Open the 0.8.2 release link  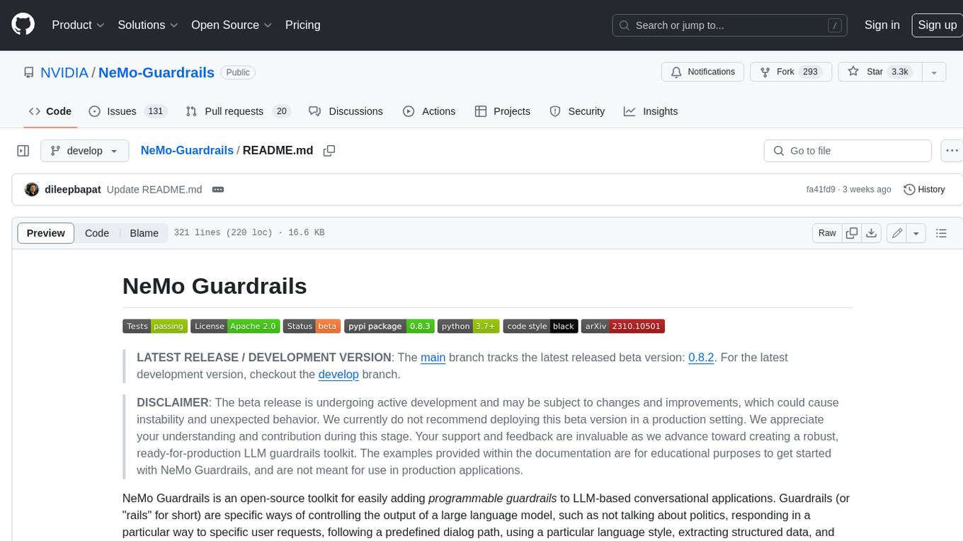(x=701, y=358)
